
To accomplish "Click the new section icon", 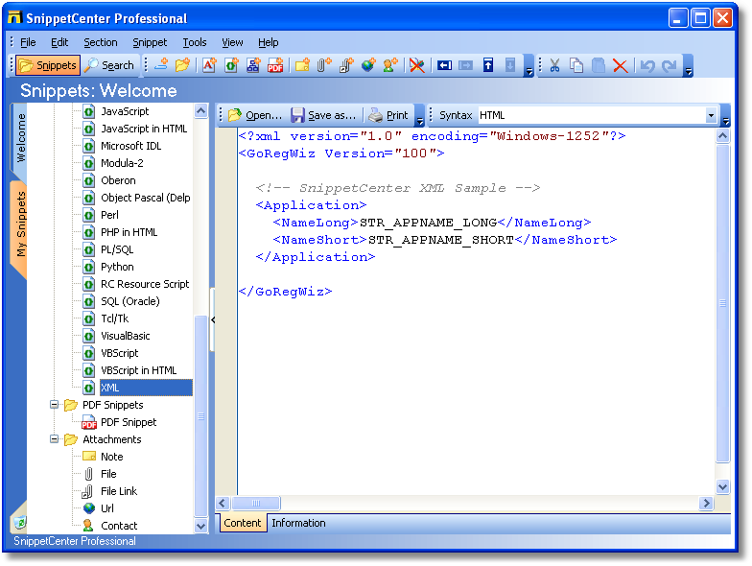I will (x=161, y=65).
